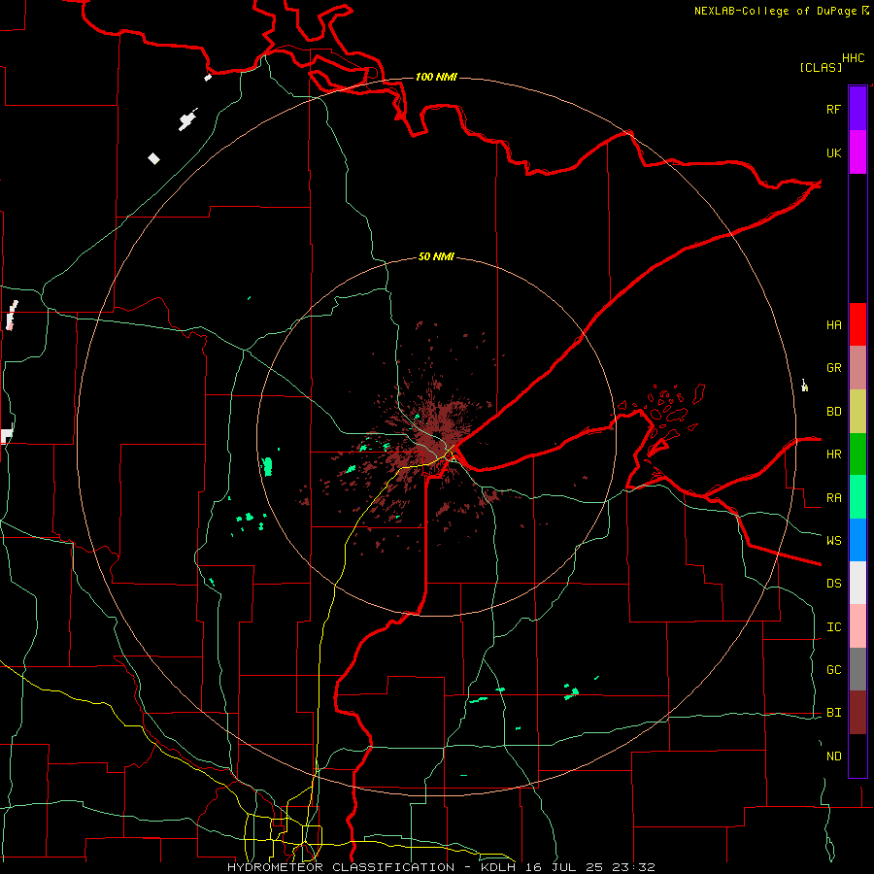Click the HA red legend swatch
The image size is (874, 874).
(x=857, y=324)
